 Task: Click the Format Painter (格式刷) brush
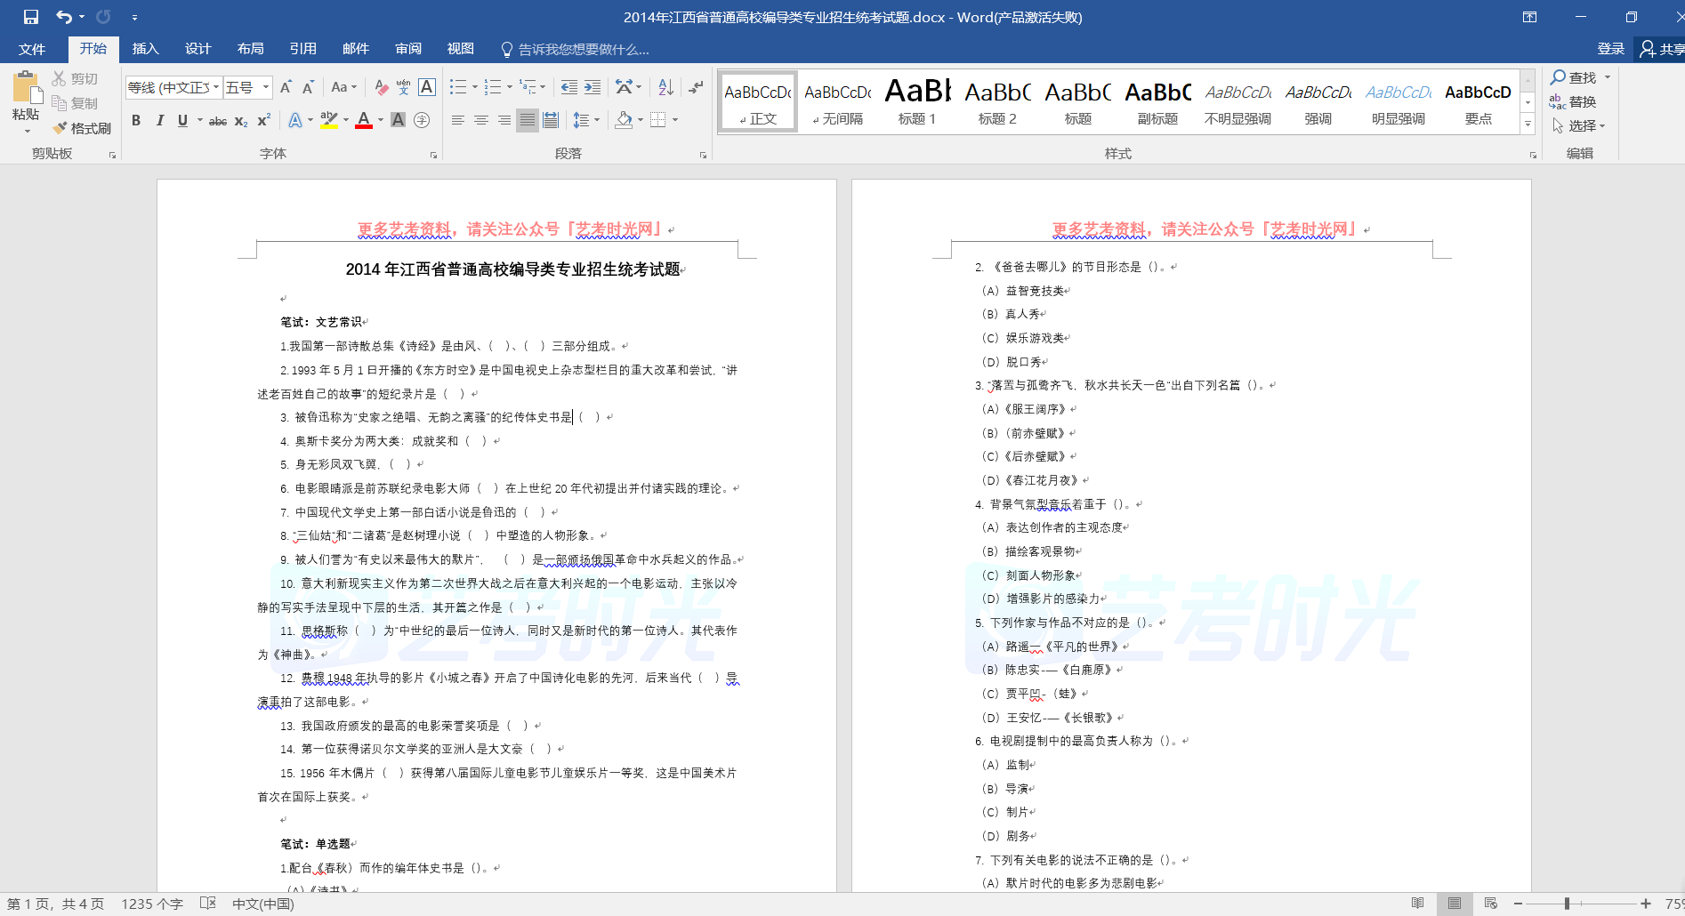[81, 128]
